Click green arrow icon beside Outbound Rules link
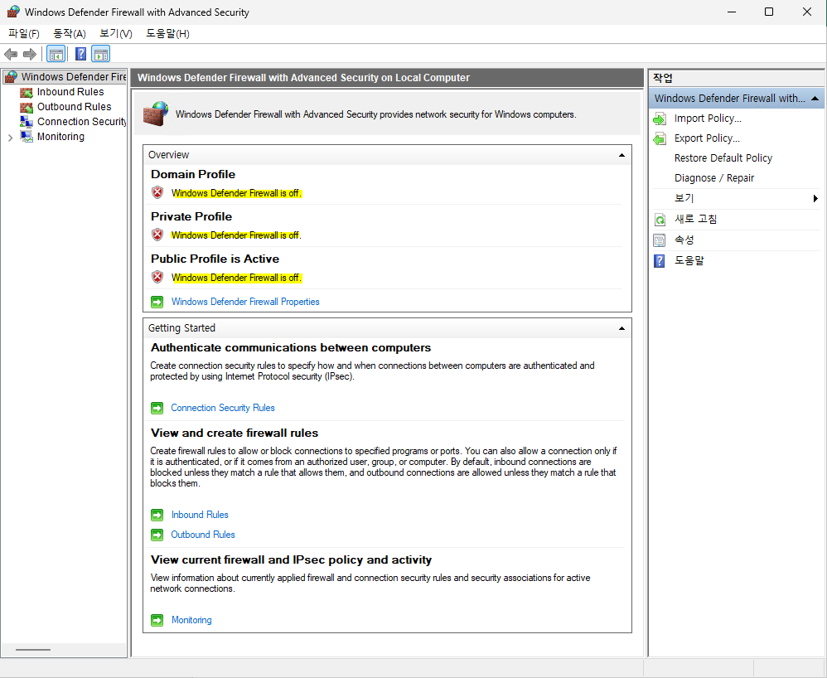 coord(157,535)
